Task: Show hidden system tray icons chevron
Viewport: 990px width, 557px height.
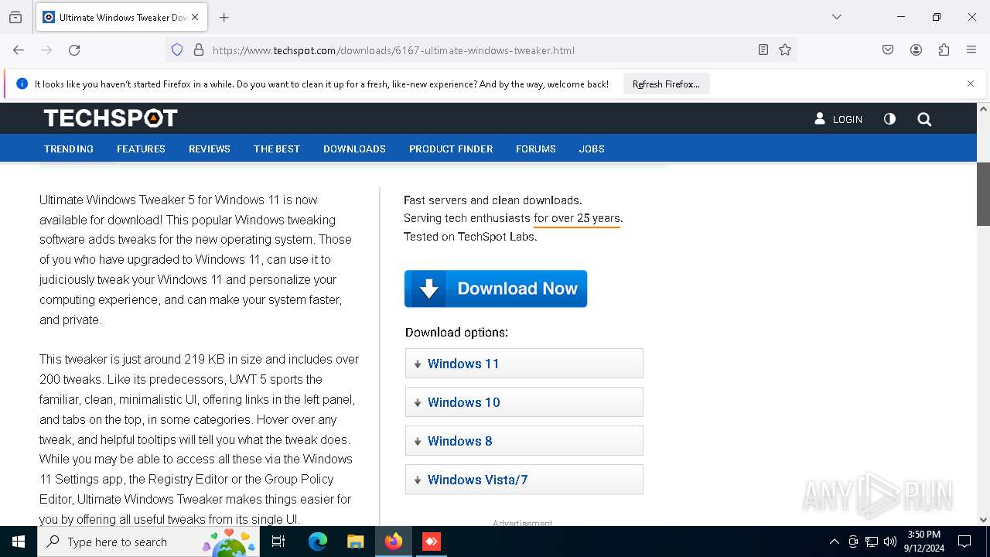Action: [x=834, y=542]
